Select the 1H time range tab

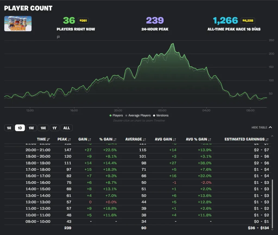coord(9,128)
